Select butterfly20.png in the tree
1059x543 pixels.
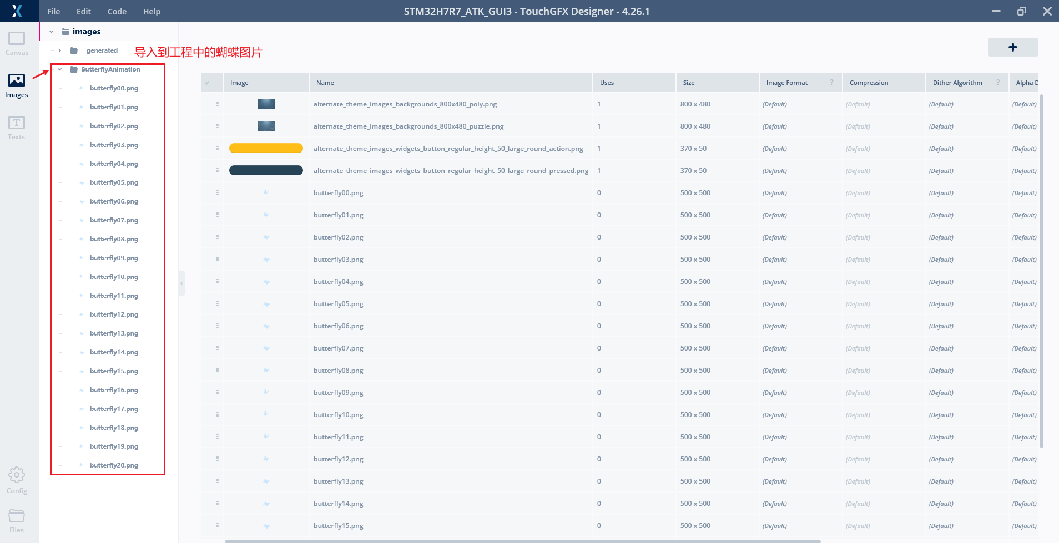tap(114, 465)
